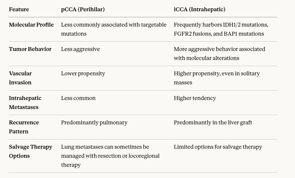The width and height of the screenshot is (295, 178).
Task: Click "Limited options for salvage therapy" cell
Action: point(218,147)
